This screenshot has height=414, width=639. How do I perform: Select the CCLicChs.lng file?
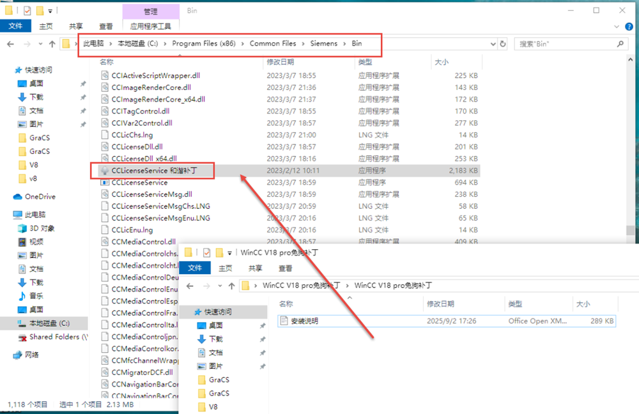click(x=132, y=135)
